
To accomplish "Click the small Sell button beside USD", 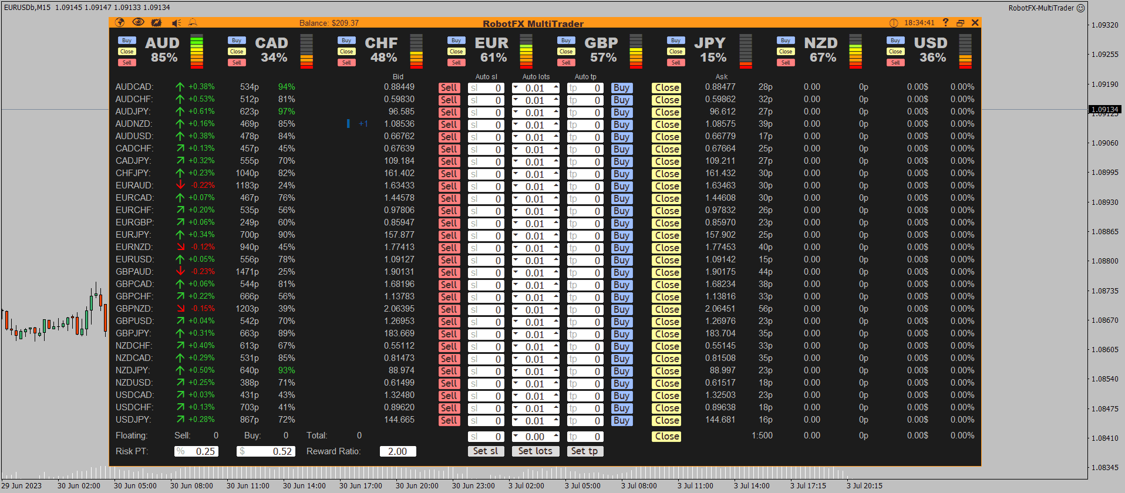I will click(895, 63).
